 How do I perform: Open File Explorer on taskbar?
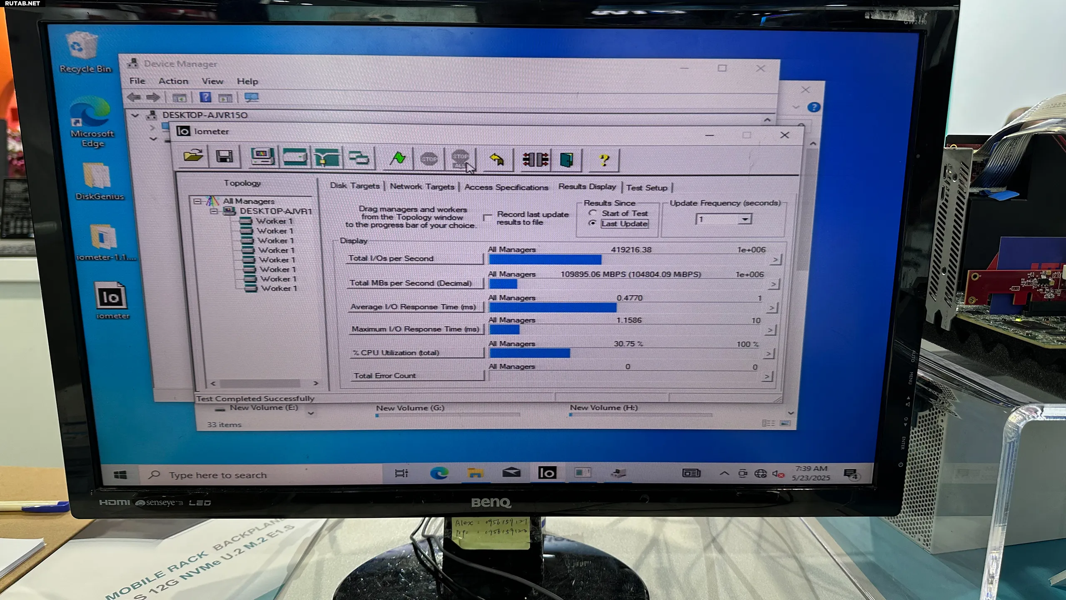(475, 473)
